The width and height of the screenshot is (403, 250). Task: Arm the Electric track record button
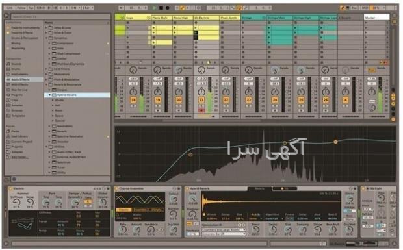click(201, 110)
